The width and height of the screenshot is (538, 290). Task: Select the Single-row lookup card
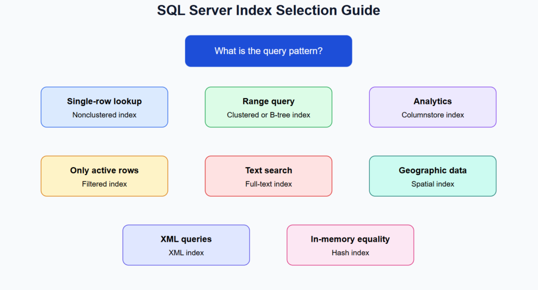tap(105, 107)
